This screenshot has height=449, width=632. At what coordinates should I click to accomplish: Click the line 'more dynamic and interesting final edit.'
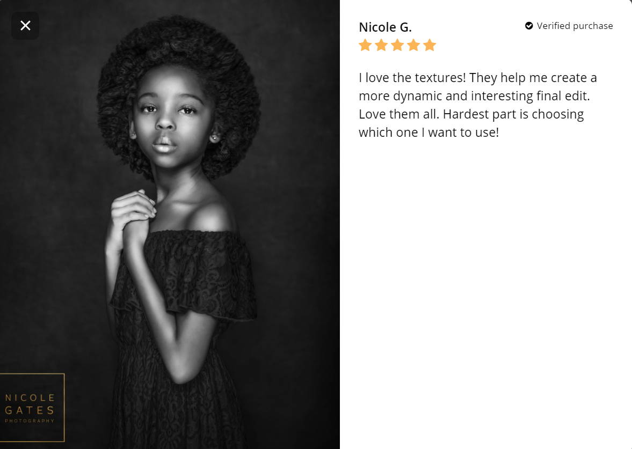474,96
